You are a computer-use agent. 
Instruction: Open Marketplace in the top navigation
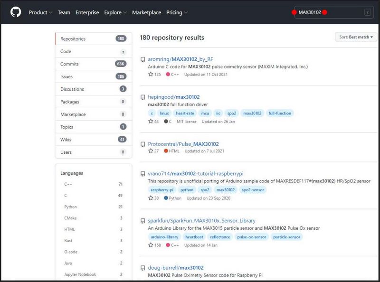click(x=147, y=12)
